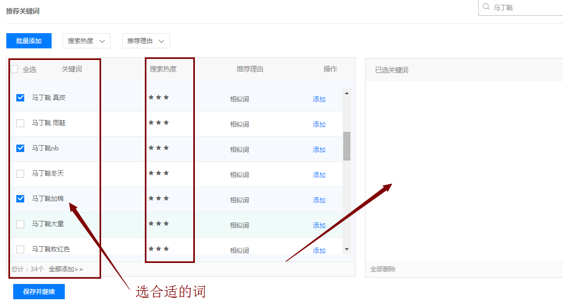563x305 pixels.
Task: Click the keyword list scrollbar thumb
Action: click(x=347, y=146)
